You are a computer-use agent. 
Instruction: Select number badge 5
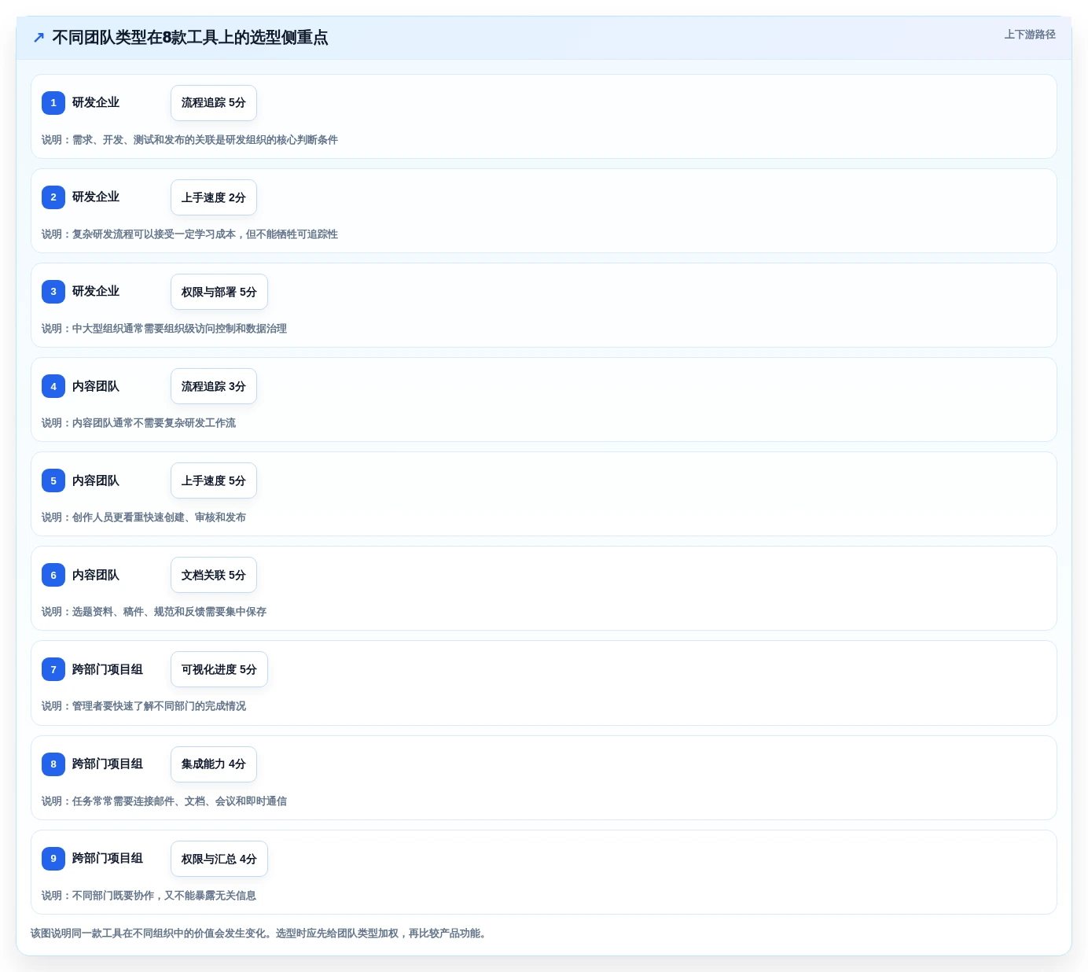coord(53,480)
